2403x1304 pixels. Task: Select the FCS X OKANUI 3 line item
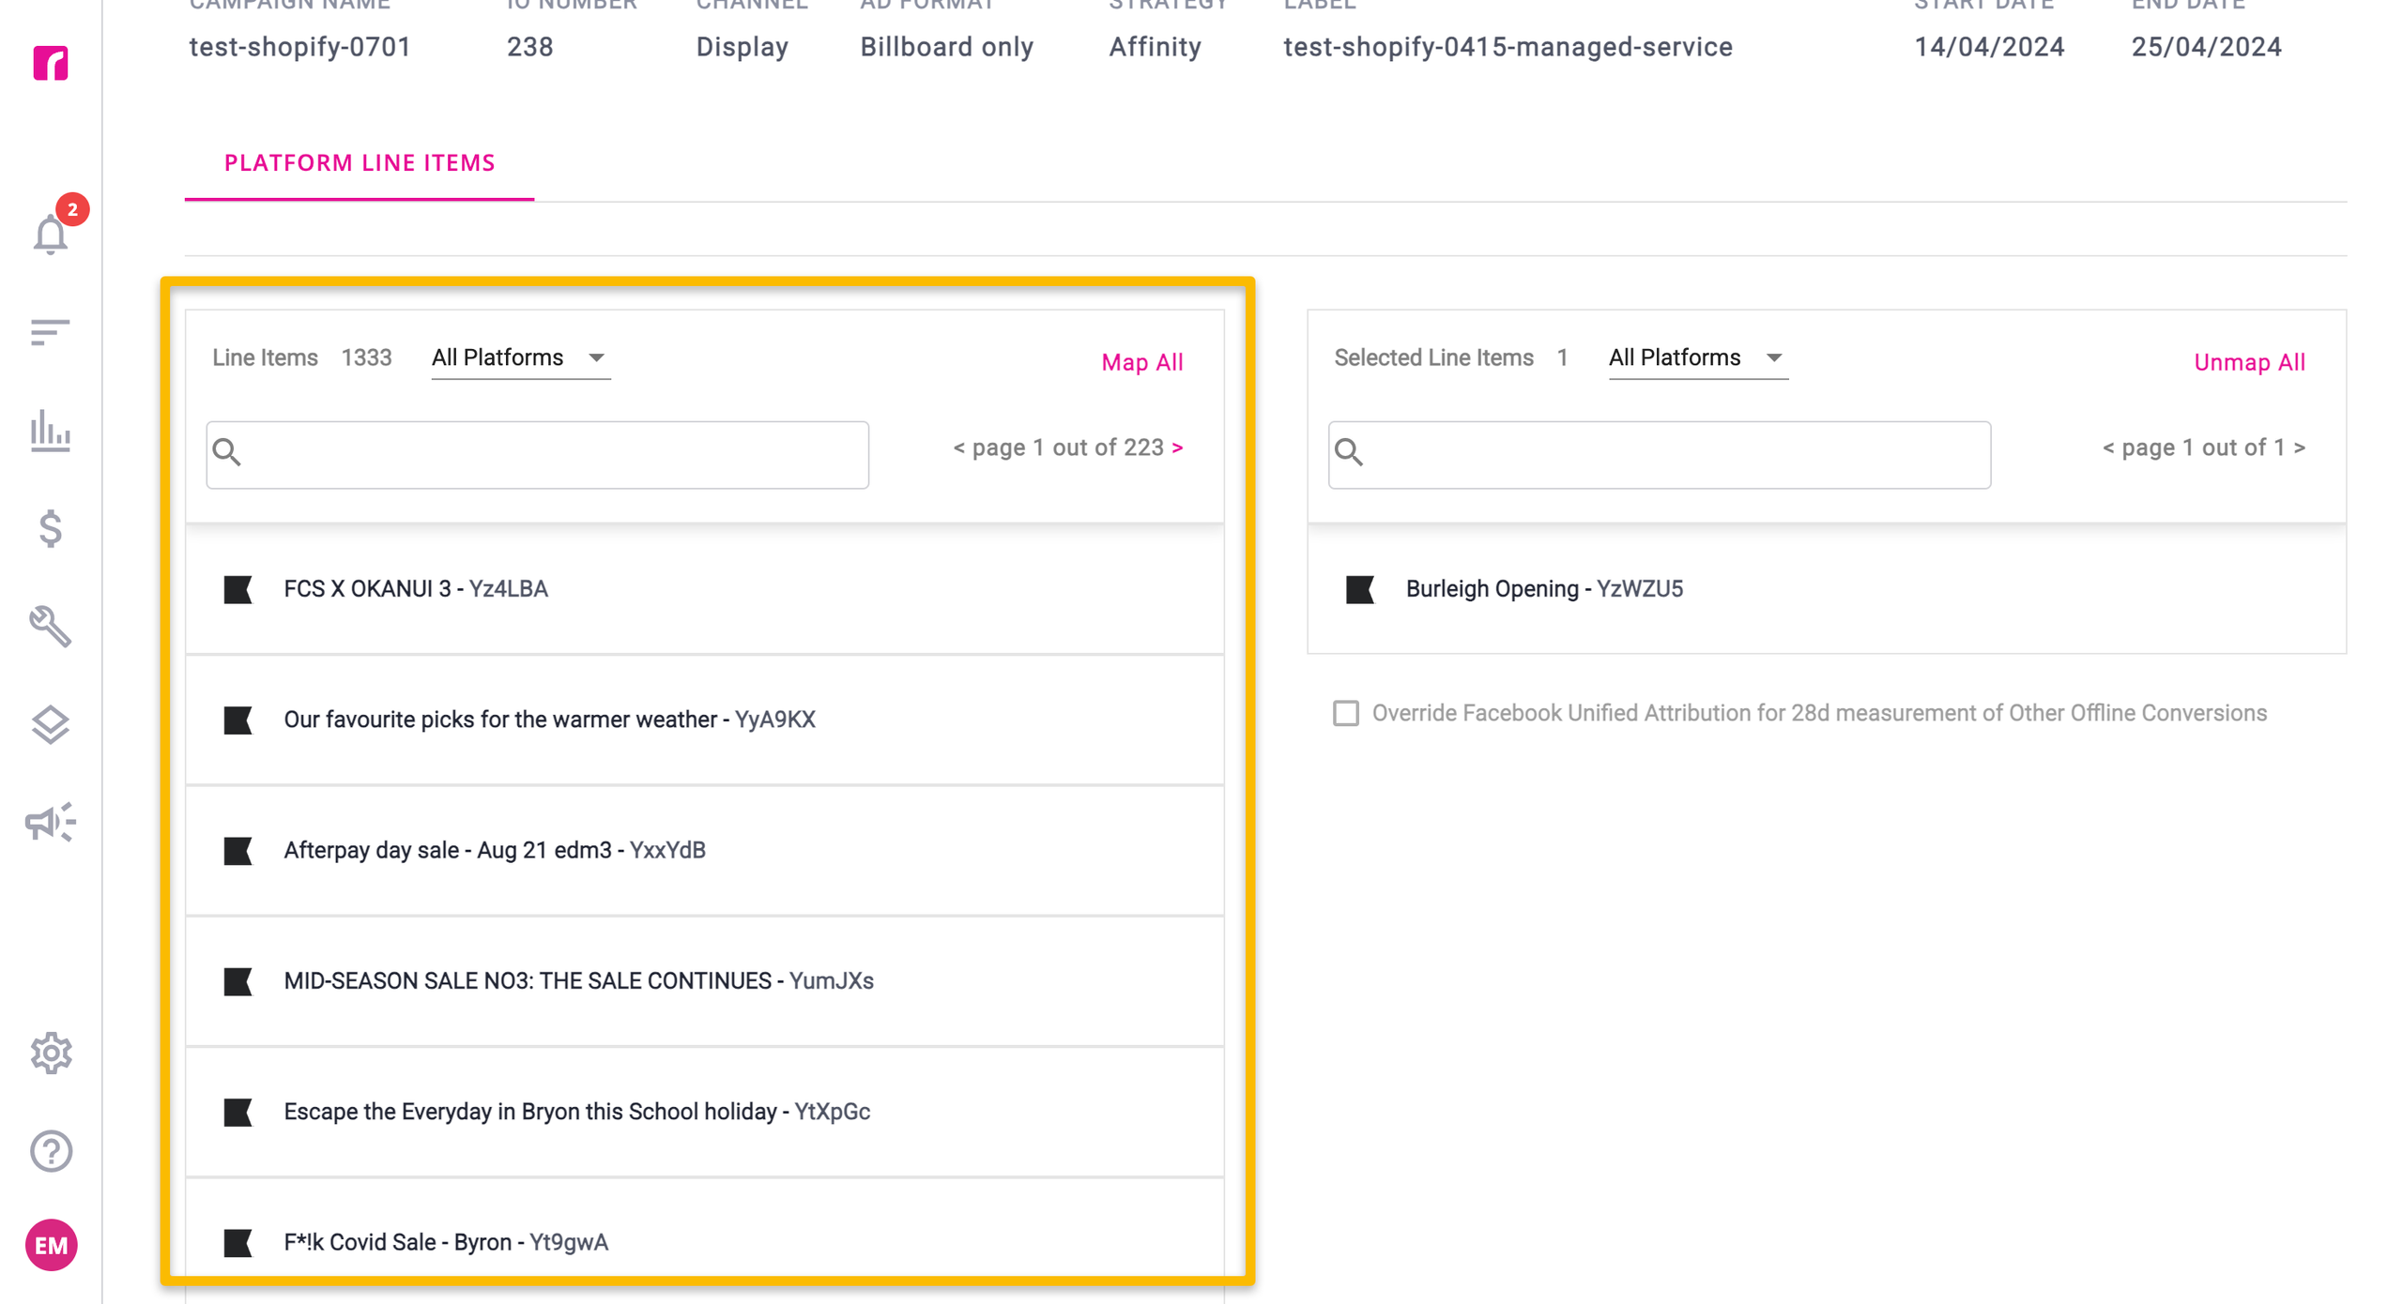pos(705,589)
